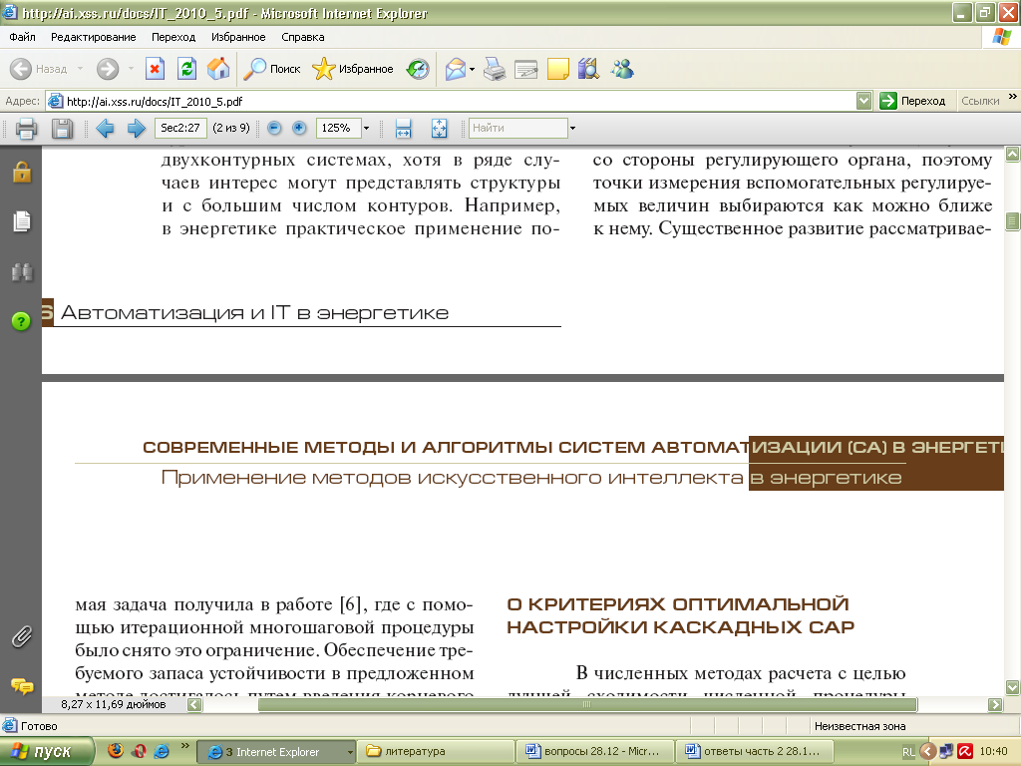Open browsing History icon

418,69
